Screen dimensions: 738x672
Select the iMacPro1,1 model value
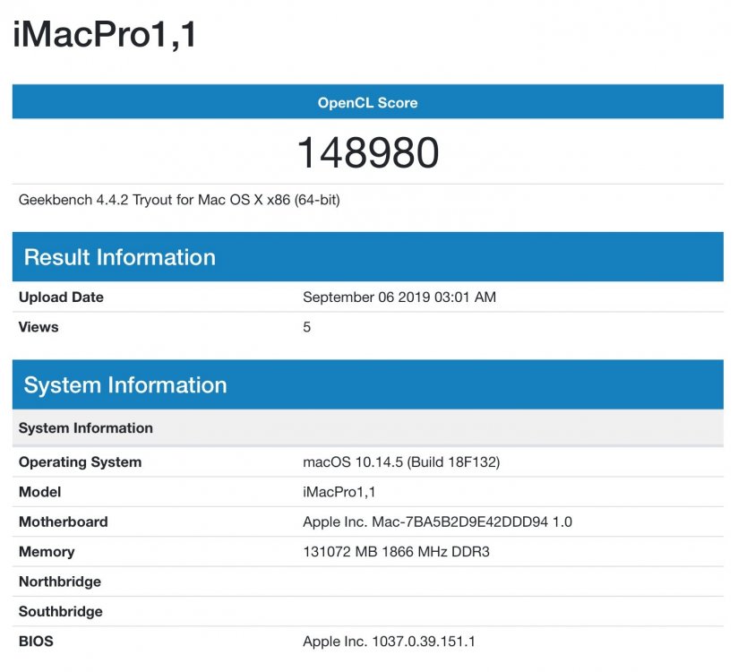click(339, 492)
